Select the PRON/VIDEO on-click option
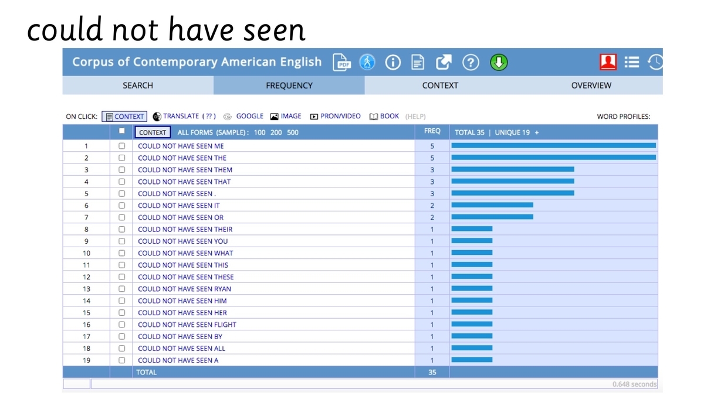Viewport: 704px width, 406px height. point(336,116)
